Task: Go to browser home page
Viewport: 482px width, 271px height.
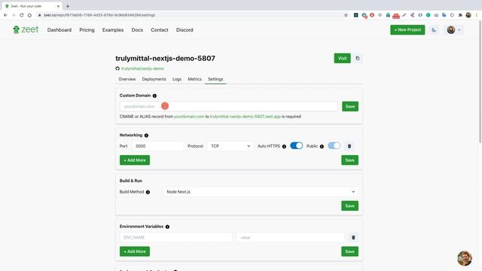Action: point(29,15)
